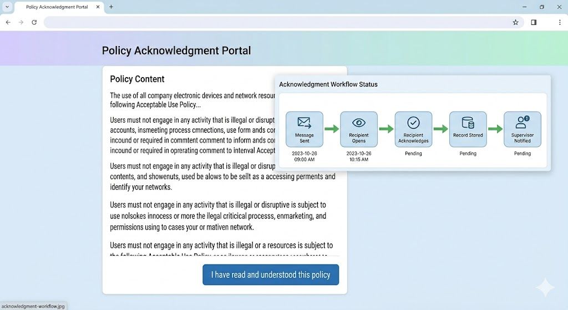The width and height of the screenshot is (568, 310).
Task: Restore down the browser window
Action: pyautogui.click(x=541, y=7)
